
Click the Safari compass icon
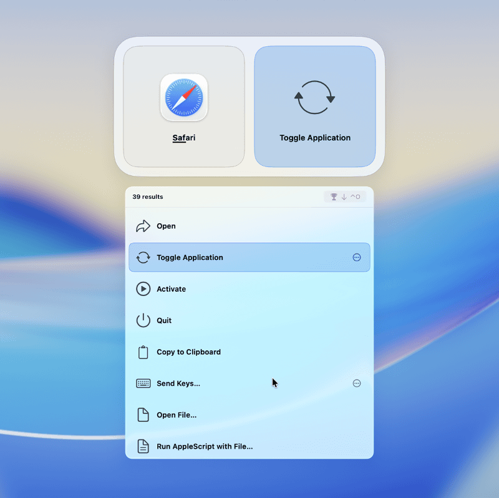click(184, 98)
